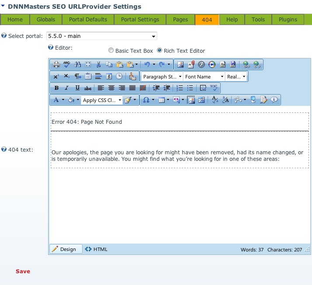Click the help icon beside Select portal
The width and height of the screenshot is (312, 285).
click(x=4, y=36)
